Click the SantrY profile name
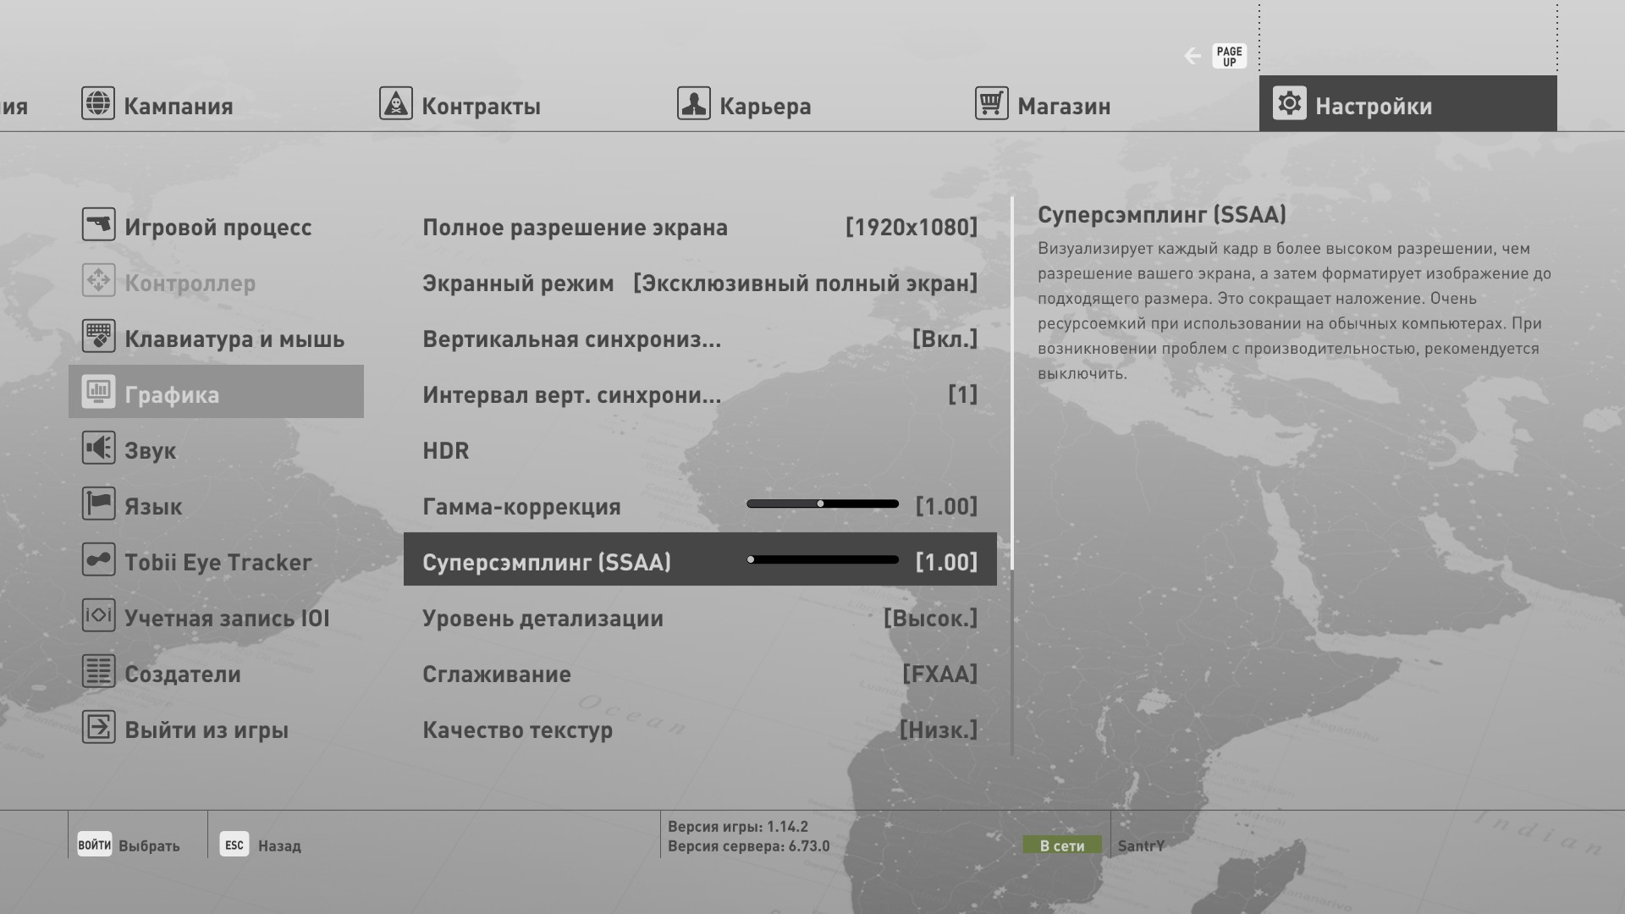Image resolution: width=1625 pixels, height=914 pixels. pos(1141,845)
